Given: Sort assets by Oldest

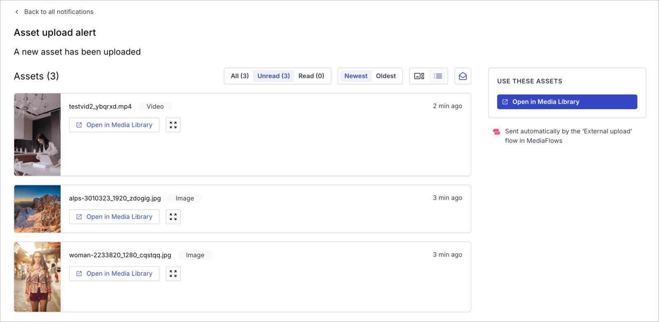Looking at the screenshot, I should click(x=386, y=76).
